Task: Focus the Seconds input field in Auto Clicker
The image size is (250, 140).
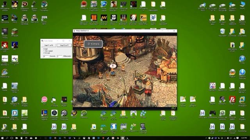Action: pyautogui.click(x=46, y=56)
